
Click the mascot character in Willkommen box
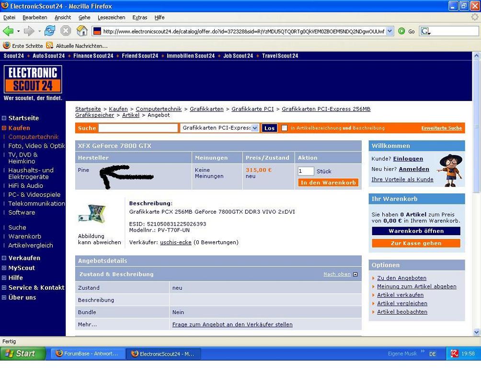tap(450, 170)
